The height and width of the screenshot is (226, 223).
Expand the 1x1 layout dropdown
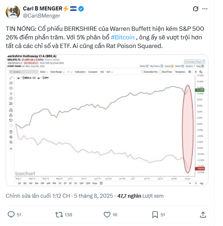coord(110,72)
